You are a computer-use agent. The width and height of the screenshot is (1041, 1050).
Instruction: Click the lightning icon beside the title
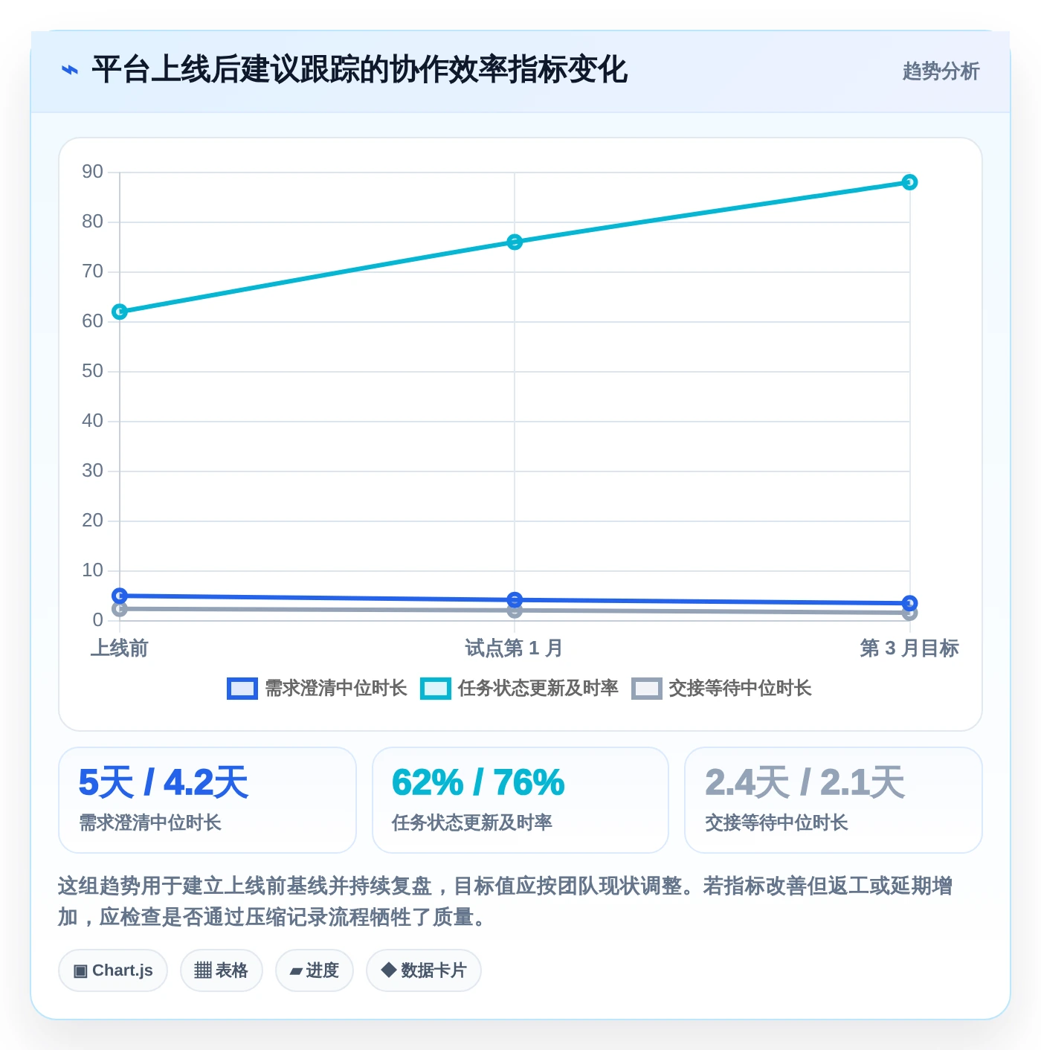(x=69, y=71)
